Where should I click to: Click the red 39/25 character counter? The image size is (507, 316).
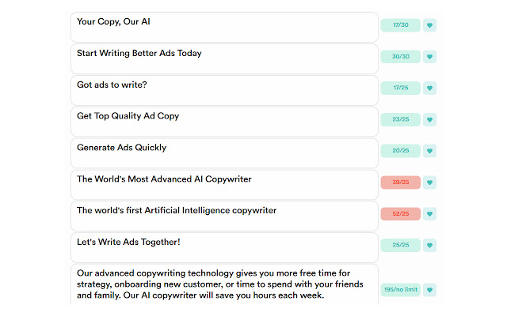[400, 182]
